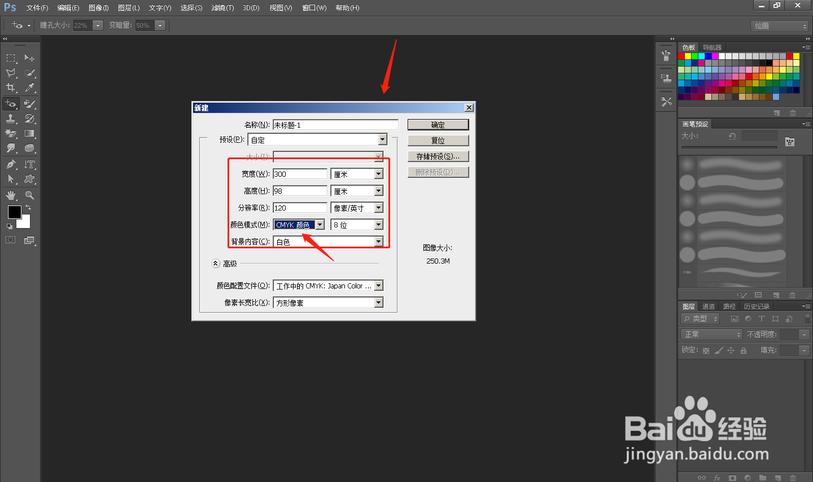Select the Sponge tool
This screenshot has width=813, height=482.
(x=29, y=148)
